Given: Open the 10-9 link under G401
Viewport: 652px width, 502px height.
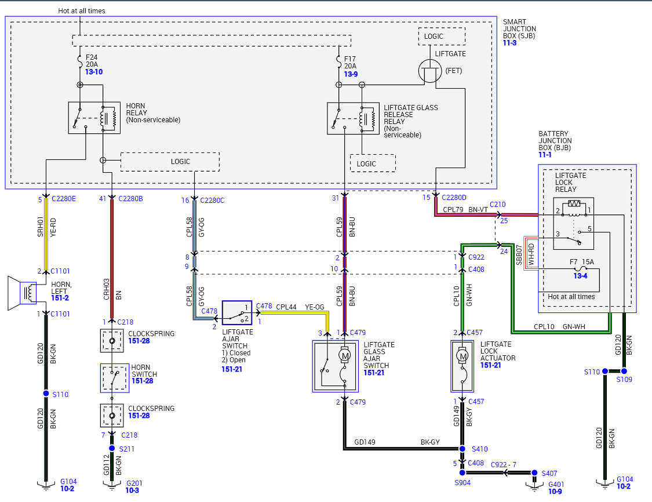Looking at the screenshot, I should 555,491.
